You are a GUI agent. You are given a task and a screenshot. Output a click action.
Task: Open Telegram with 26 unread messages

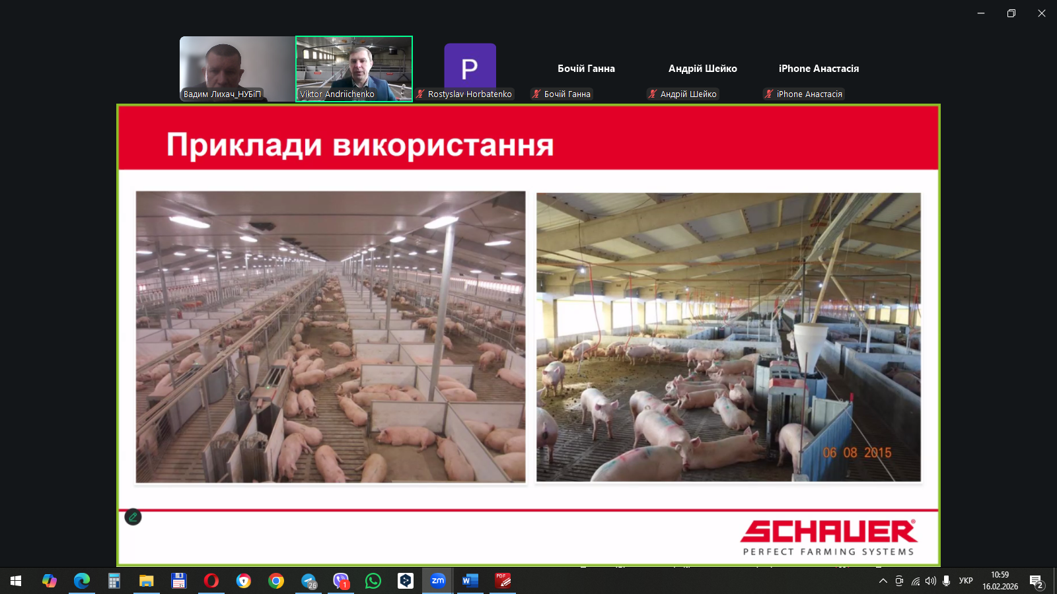(x=309, y=581)
